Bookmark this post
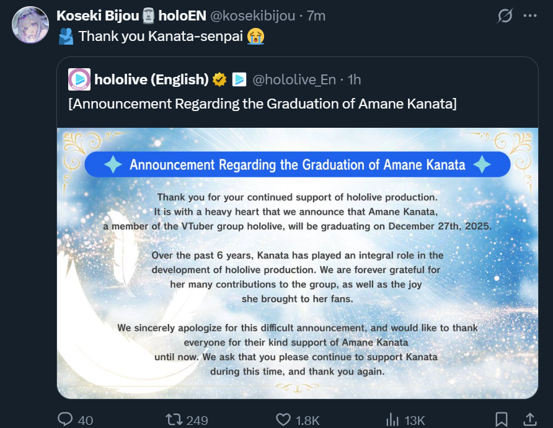Viewport: 553px width, 428px height. pos(501,419)
